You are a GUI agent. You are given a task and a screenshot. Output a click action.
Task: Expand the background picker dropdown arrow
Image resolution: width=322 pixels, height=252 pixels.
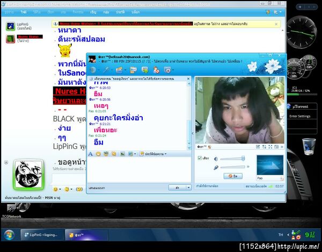point(135,154)
